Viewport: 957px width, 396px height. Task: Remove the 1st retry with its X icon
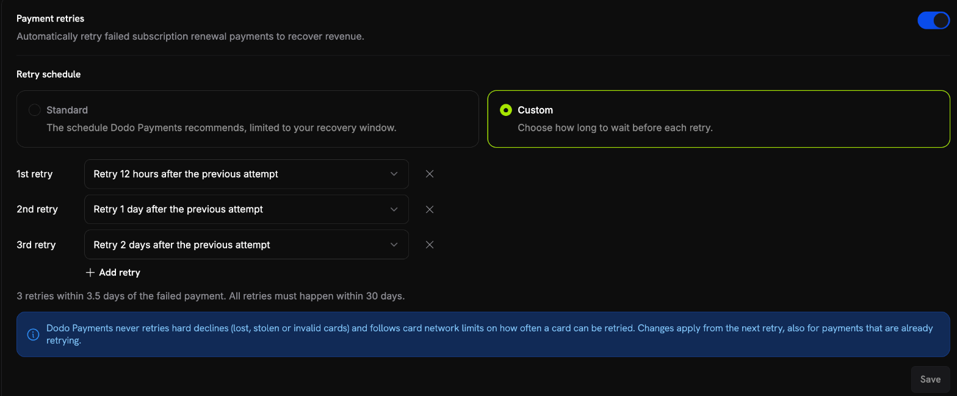pyautogui.click(x=430, y=174)
